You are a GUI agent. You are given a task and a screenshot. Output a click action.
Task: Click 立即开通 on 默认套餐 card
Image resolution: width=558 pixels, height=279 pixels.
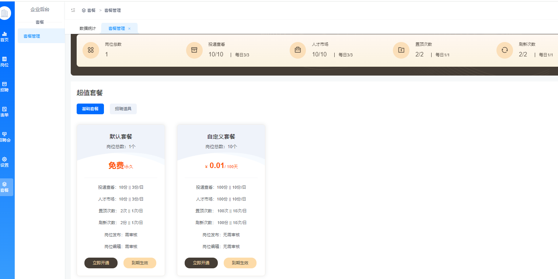(101, 263)
